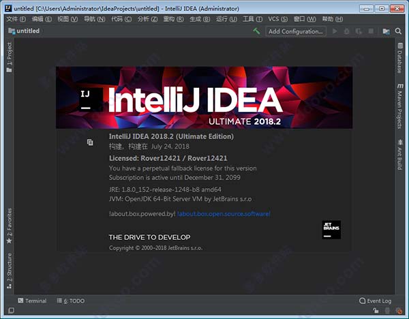
Task: Toggle the read-only lock icon
Action: click(376, 310)
